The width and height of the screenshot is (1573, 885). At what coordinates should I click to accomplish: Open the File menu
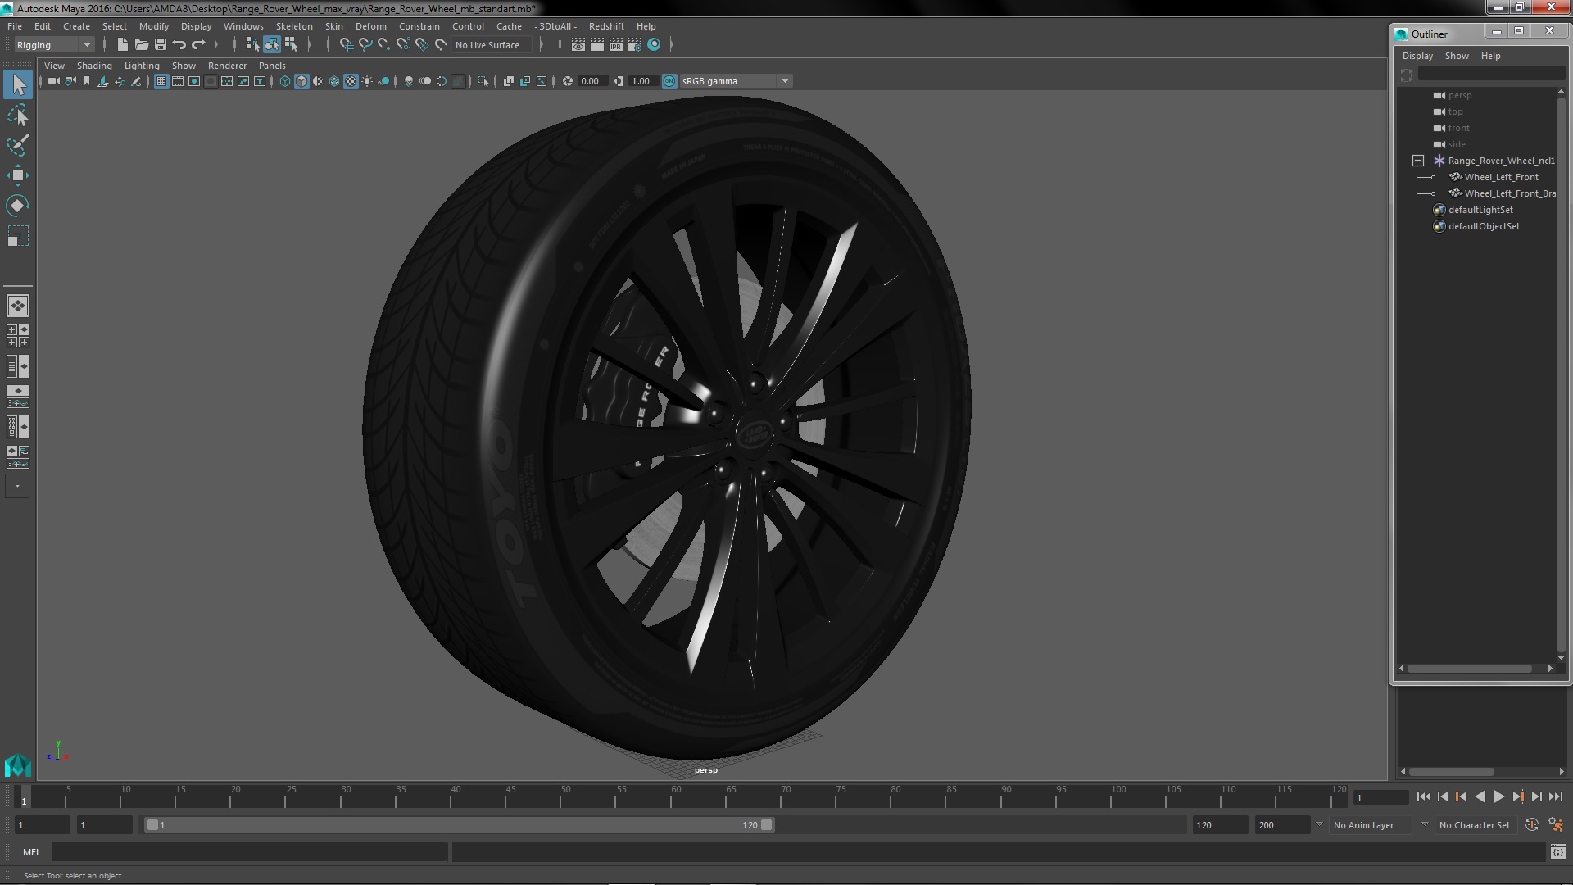point(15,26)
